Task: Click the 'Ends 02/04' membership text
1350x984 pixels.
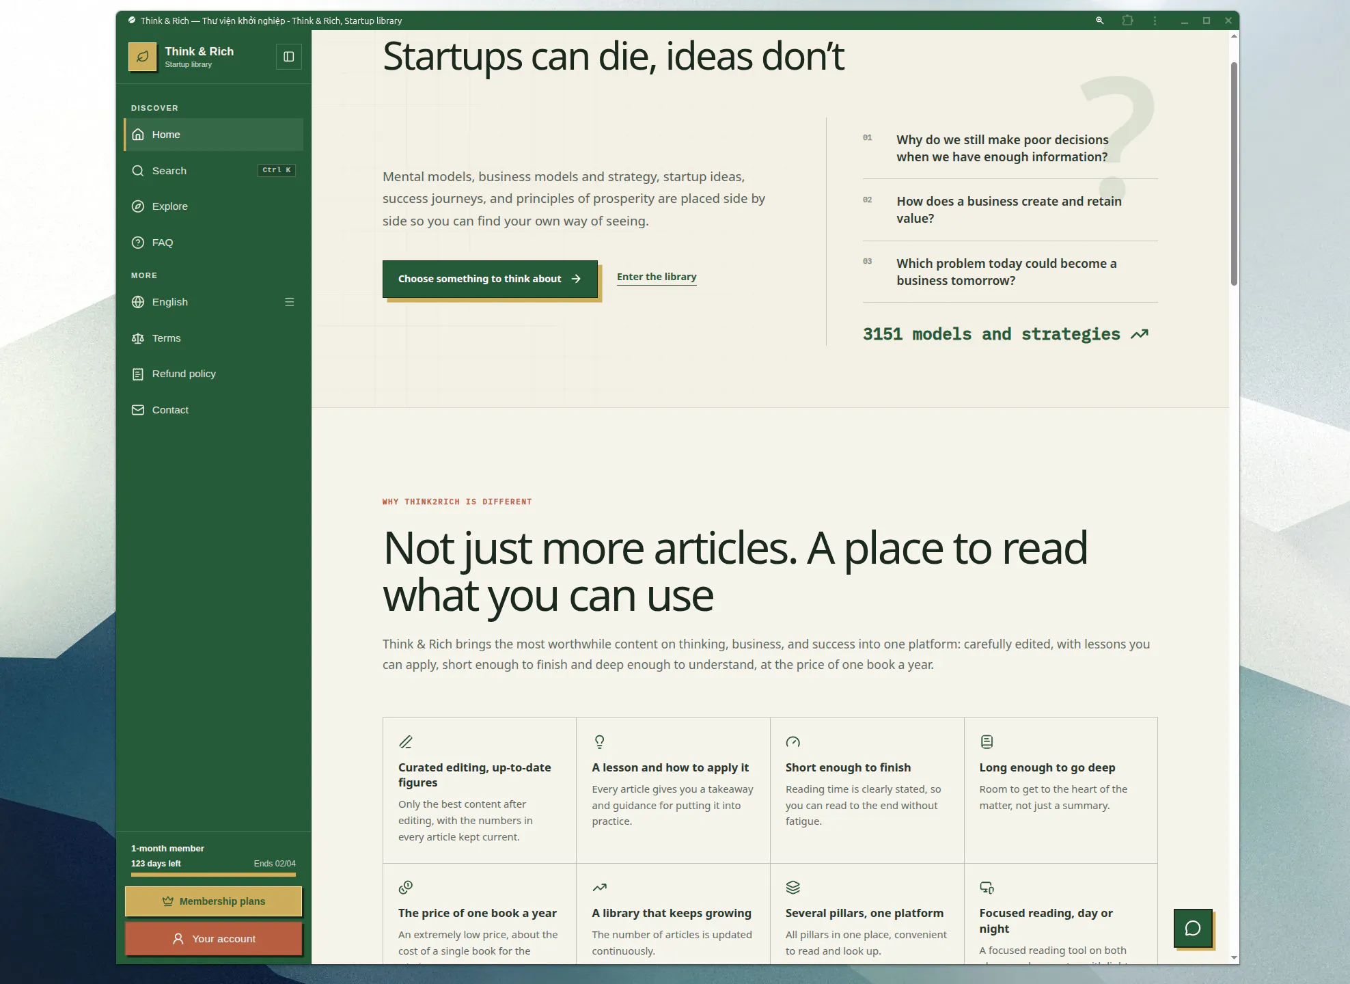Action: coord(275,864)
